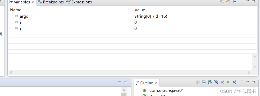Open Outline view menu triangle
The height and width of the screenshot is (96, 260).
pyautogui.click(x=242, y=81)
